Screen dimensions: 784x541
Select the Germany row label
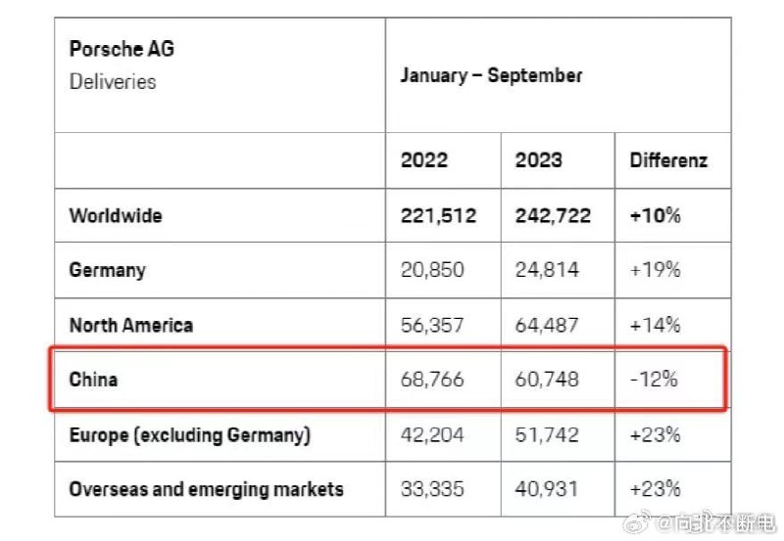[x=107, y=270]
